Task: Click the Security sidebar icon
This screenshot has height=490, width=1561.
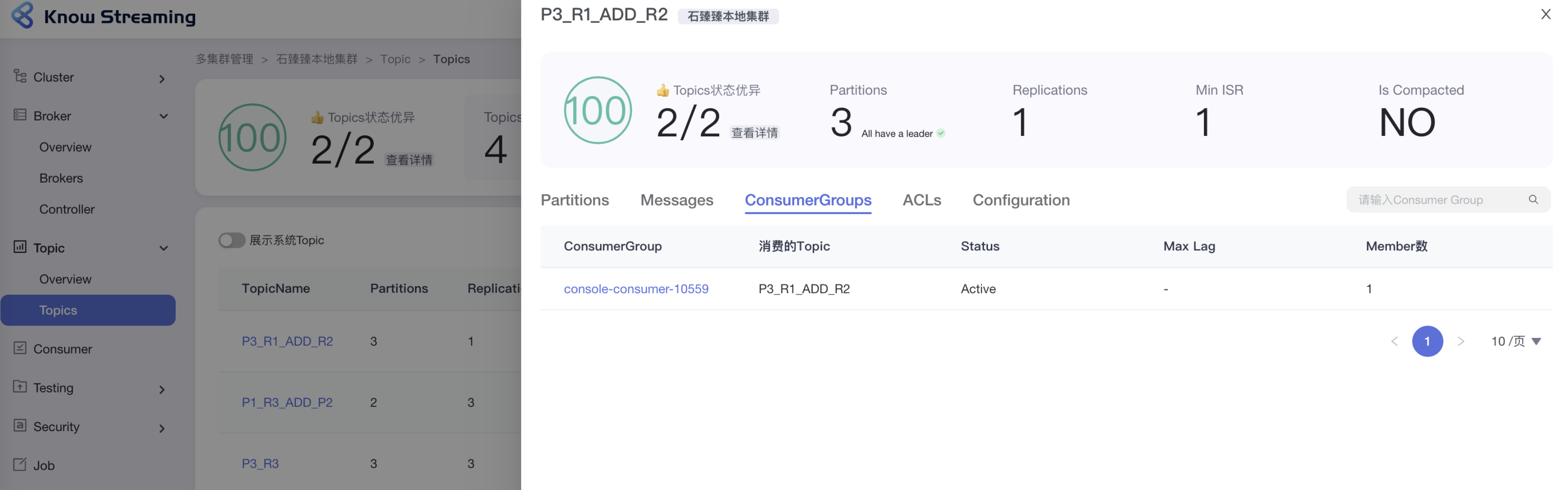Action: coord(20,426)
